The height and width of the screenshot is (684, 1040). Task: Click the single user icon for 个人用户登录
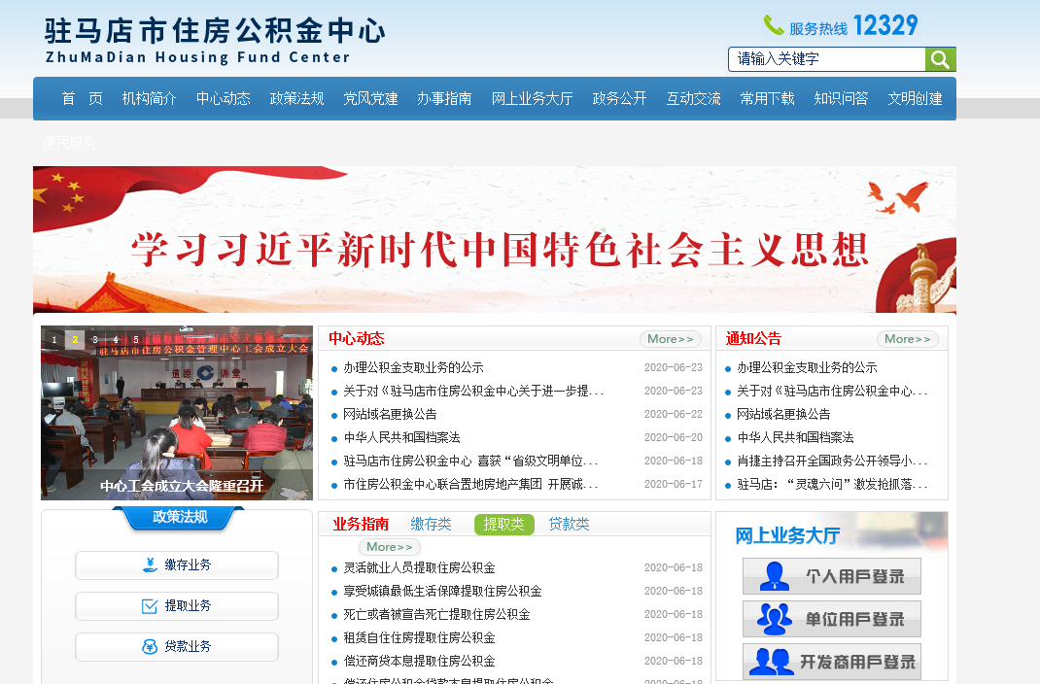click(774, 576)
